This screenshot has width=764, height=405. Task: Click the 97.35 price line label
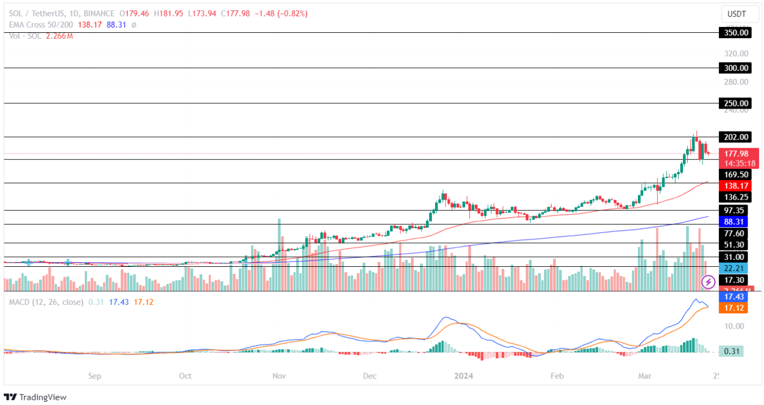(x=733, y=210)
